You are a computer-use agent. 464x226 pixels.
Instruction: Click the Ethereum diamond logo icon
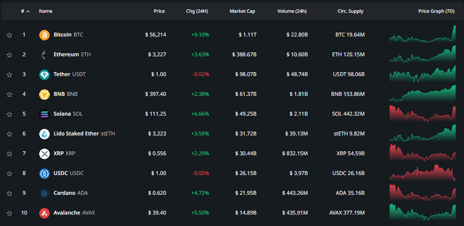pos(44,55)
